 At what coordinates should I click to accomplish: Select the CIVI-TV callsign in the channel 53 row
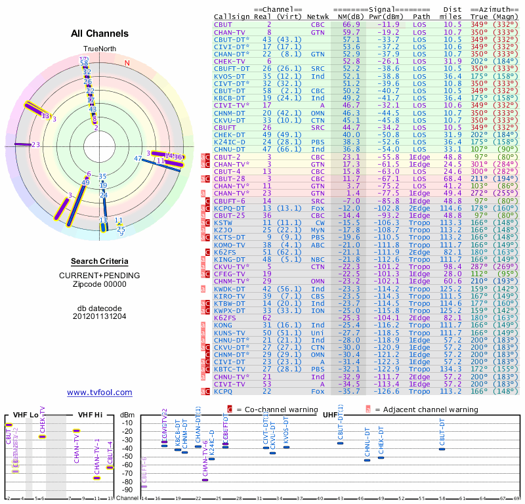pyautogui.click(x=230, y=384)
